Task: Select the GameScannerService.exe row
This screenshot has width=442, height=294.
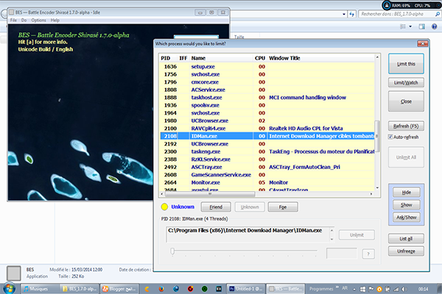Action: click(267, 175)
